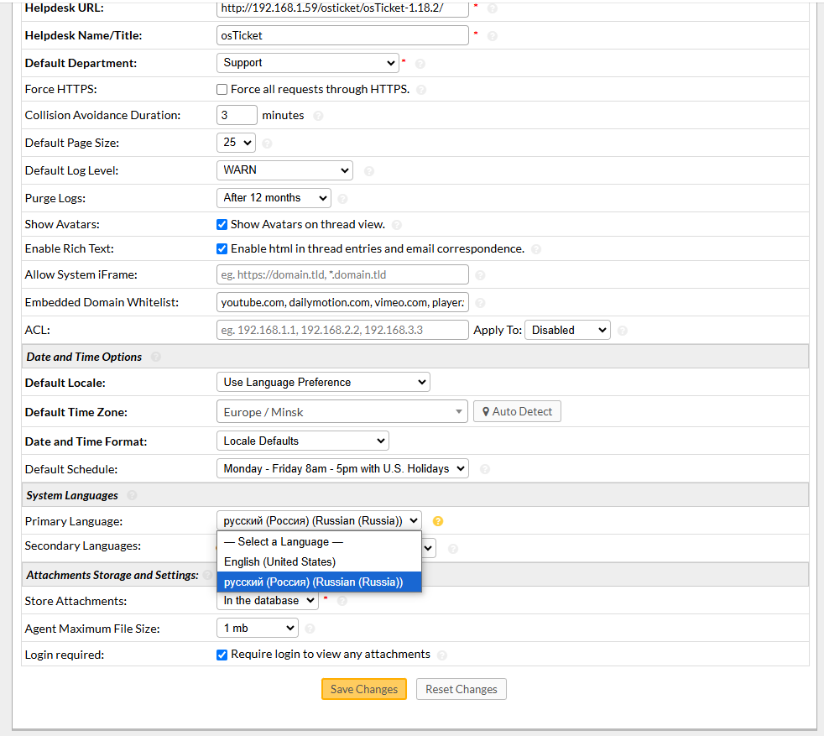Open Default Time Zone Europe / Minsk selector
The height and width of the screenshot is (736, 824).
click(x=342, y=412)
